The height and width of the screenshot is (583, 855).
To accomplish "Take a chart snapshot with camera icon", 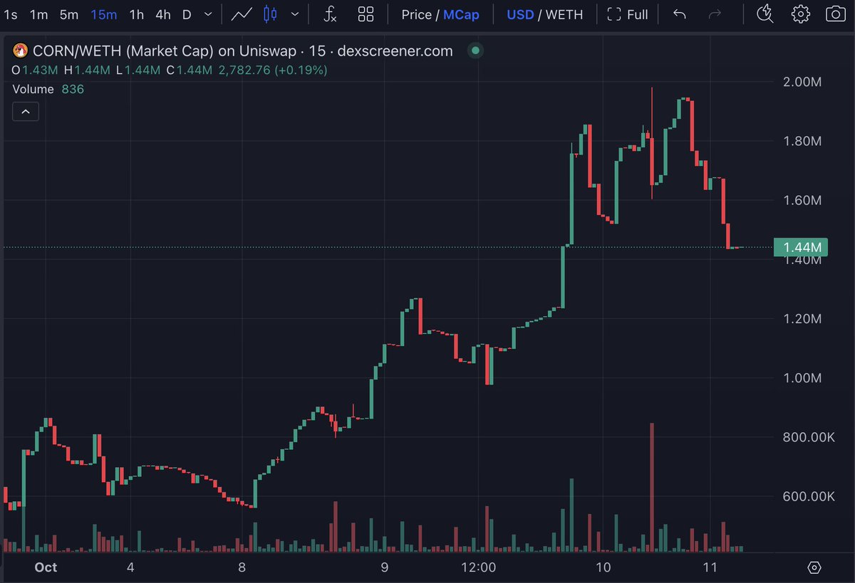I will coord(836,14).
